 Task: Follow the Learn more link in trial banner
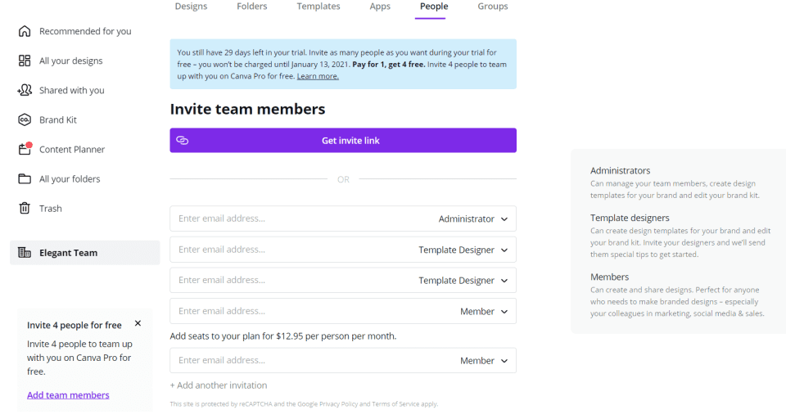click(x=318, y=76)
